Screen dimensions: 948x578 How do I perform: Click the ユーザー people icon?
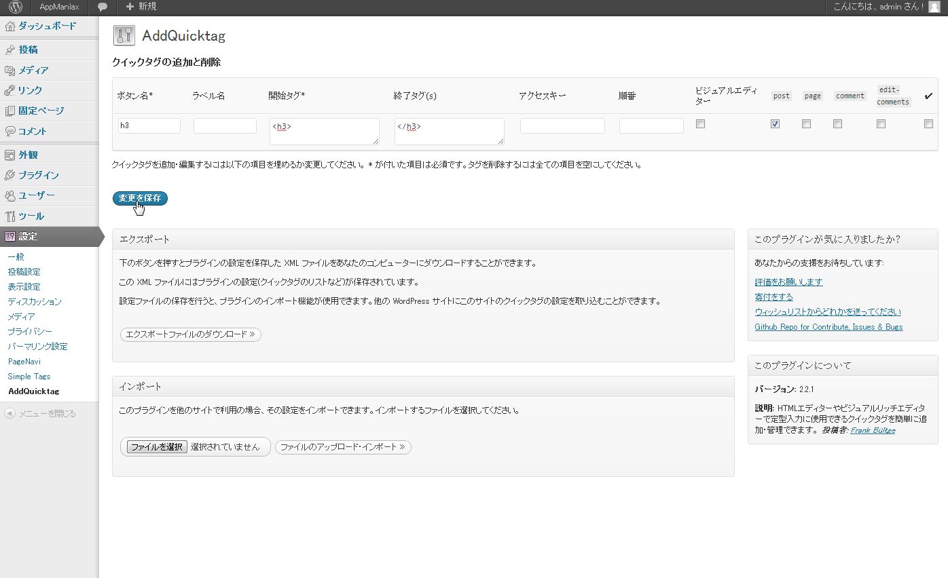[x=10, y=195]
